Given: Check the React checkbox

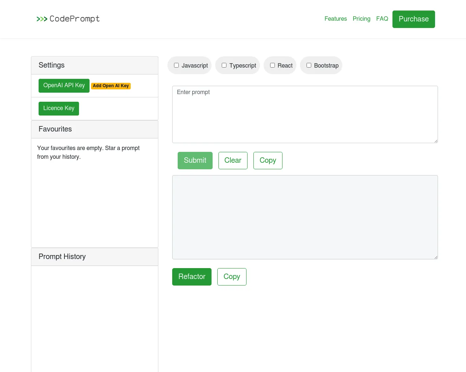Looking at the screenshot, I should click(272, 65).
